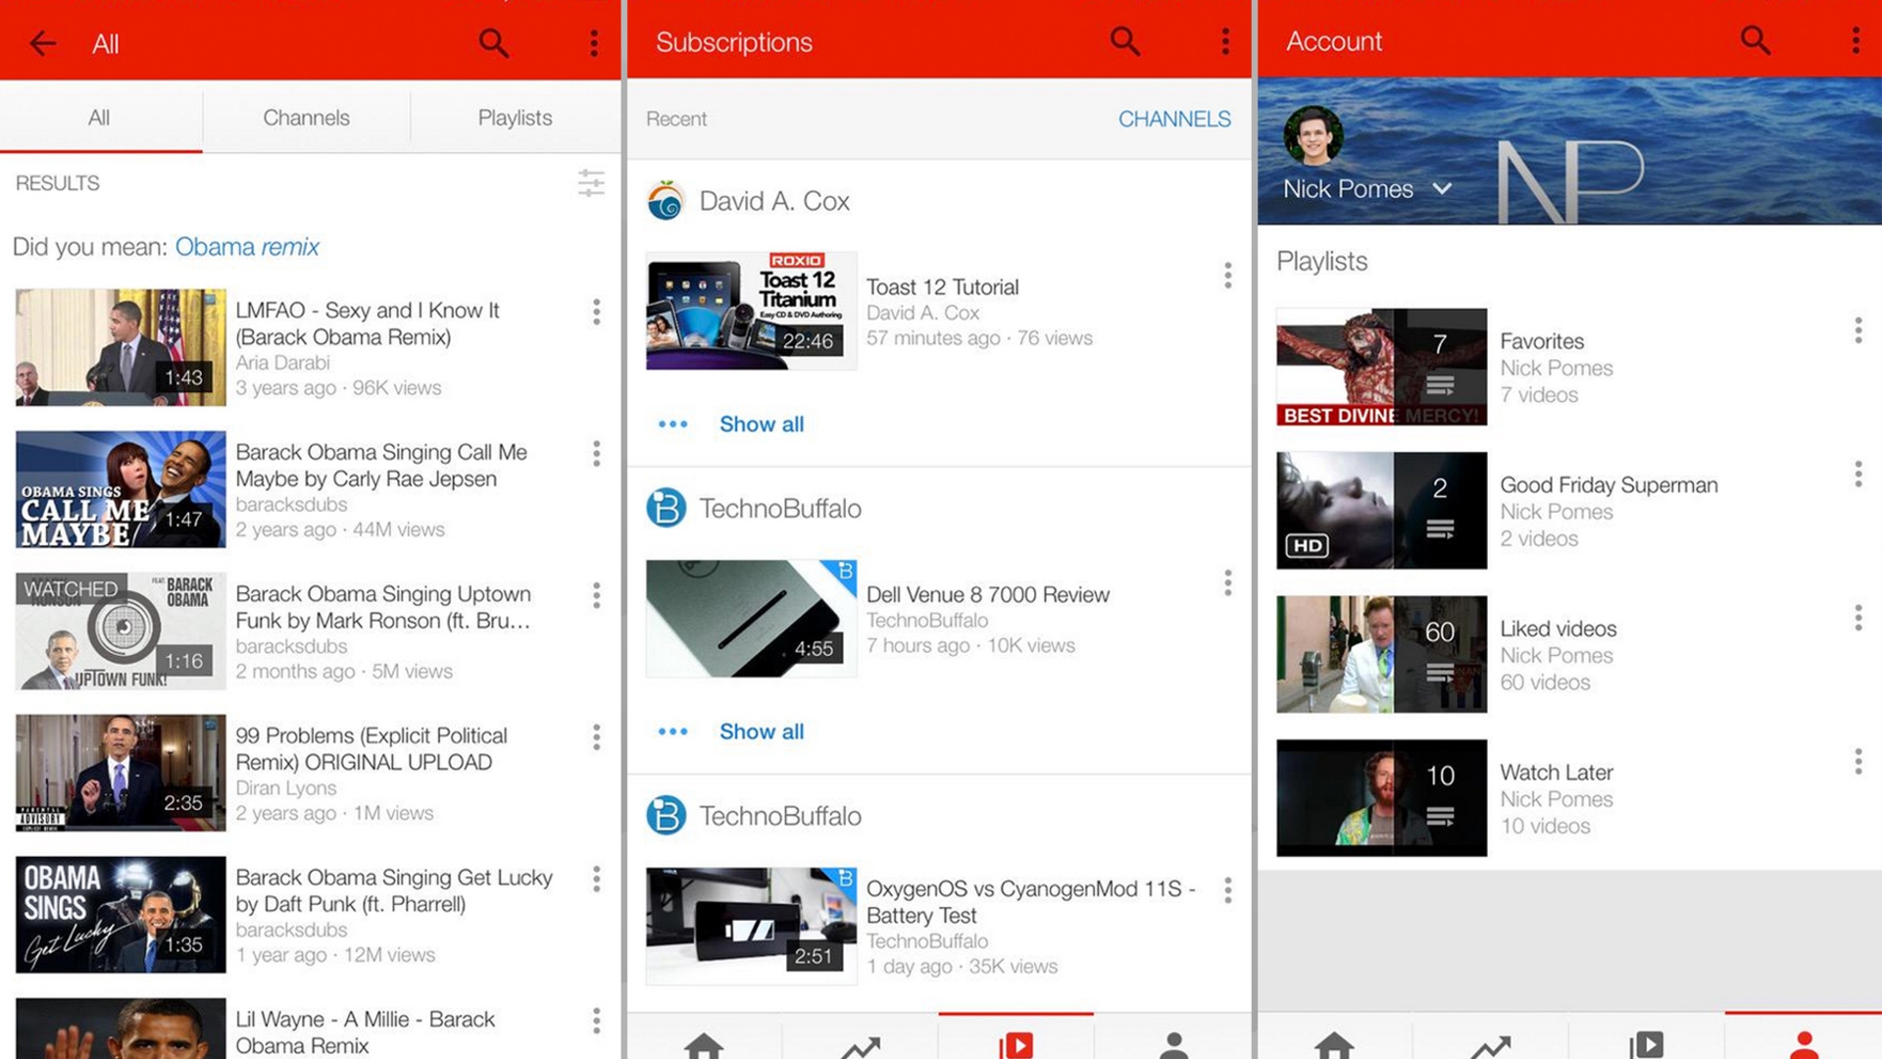Tap the first TechnoBuffalo channel logo icon
Image resolution: width=1882 pixels, height=1059 pixels.
pos(666,508)
